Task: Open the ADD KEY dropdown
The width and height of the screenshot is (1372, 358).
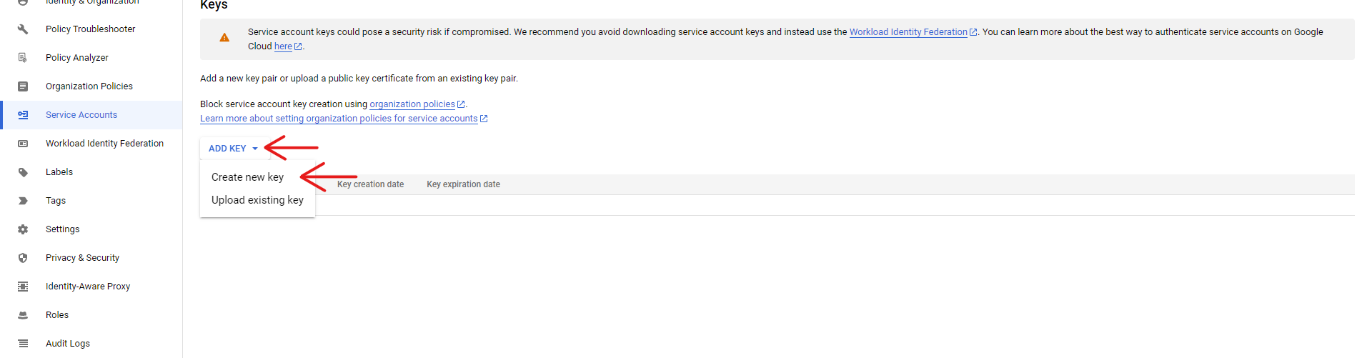Action: pos(233,149)
